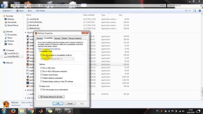Click the Windows Start orb
This screenshot has width=203, height=114.
click(4, 111)
